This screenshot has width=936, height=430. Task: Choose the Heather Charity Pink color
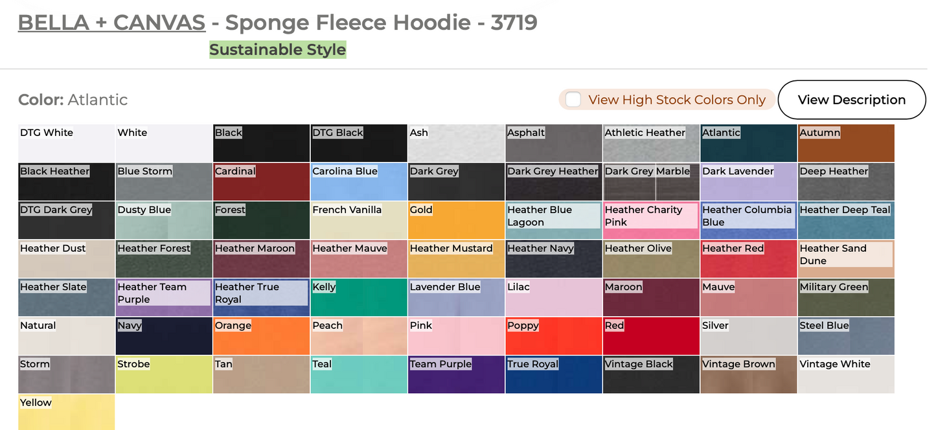pyautogui.click(x=650, y=220)
